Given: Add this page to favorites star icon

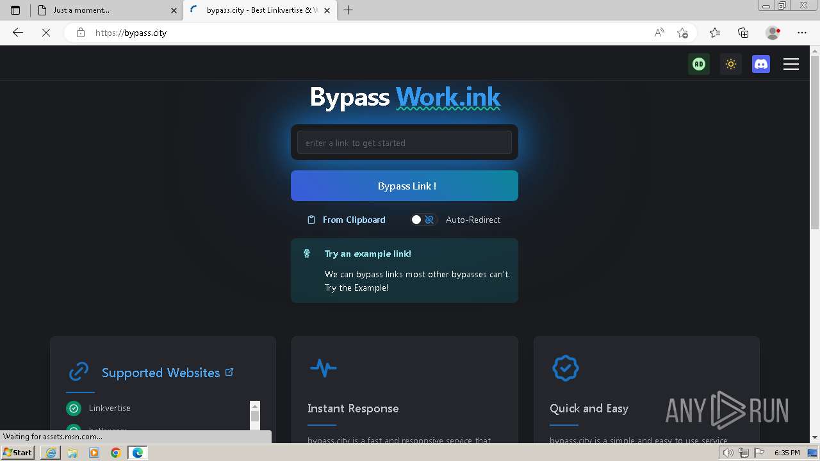Looking at the screenshot, I should [x=682, y=33].
